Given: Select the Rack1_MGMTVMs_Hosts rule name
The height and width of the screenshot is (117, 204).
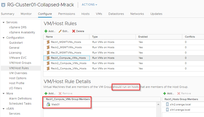Looking at the screenshot, I should (66, 42).
